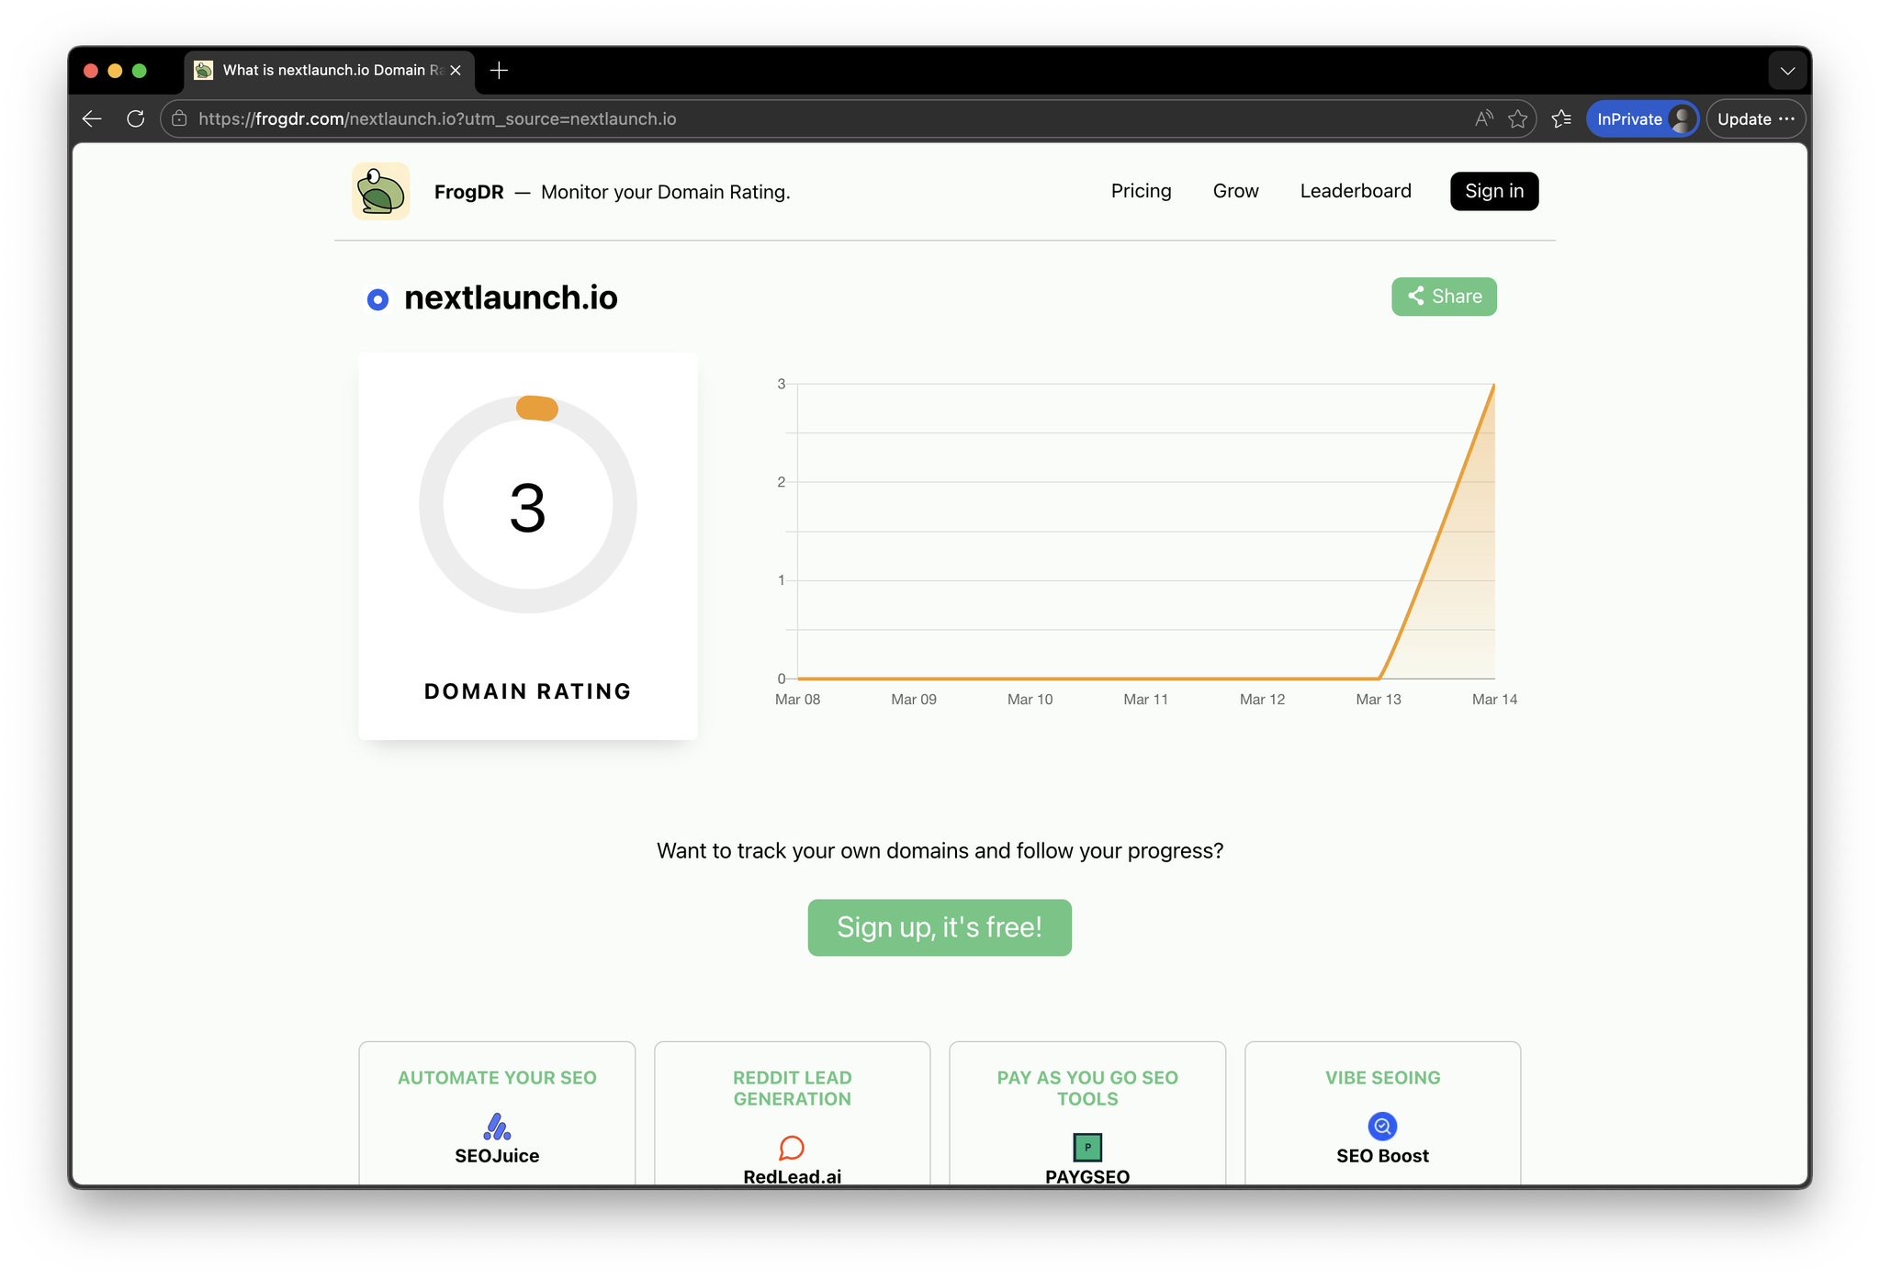Click "Sign up, it's free!" button

pyautogui.click(x=940, y=927)
